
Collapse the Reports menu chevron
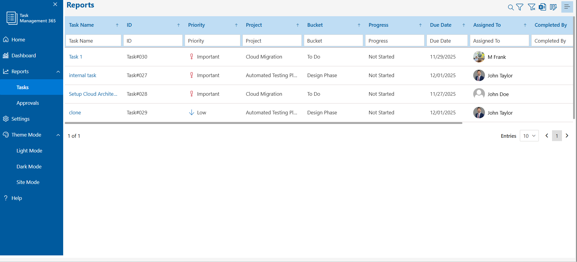pyautogui.click(x=58, y=71)
